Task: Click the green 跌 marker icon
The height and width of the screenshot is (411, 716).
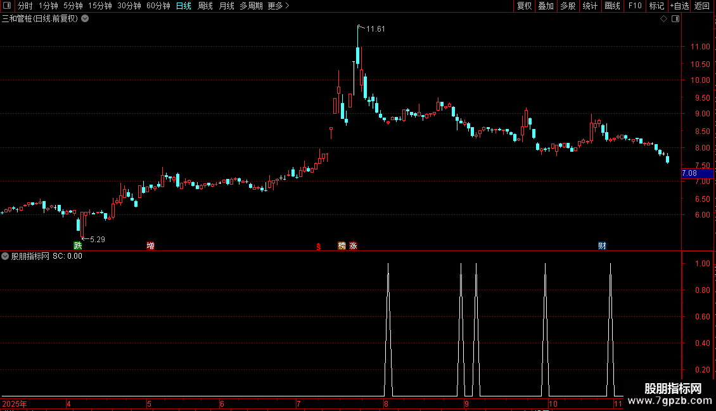Action: (78, 245)
